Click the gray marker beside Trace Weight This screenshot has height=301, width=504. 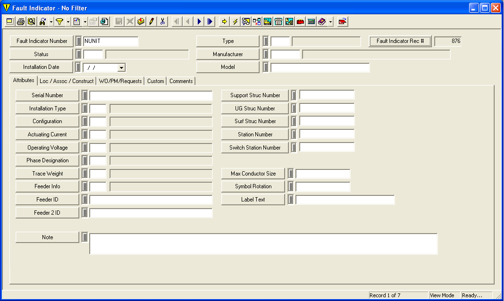coord(84,174)
